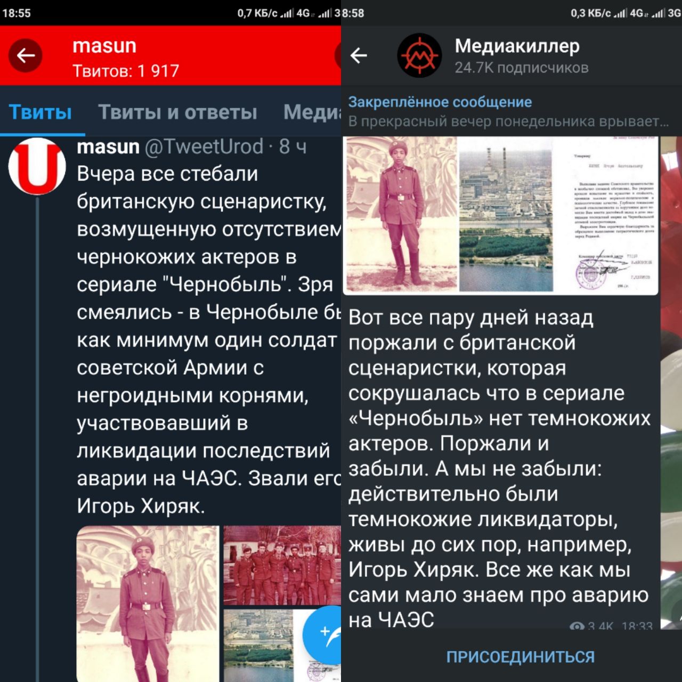
Task: View the Telegram post's soldier photo
Action: tap(401, 214)
